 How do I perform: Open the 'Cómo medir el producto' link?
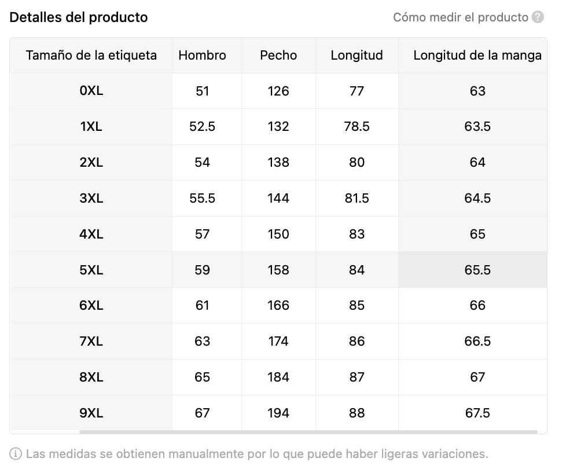click(460, 17)
